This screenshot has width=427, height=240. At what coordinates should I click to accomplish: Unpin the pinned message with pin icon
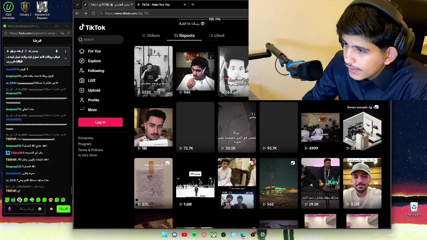[x=57, y=51]
